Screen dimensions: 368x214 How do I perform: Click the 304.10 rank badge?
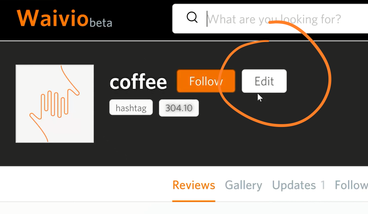click(178, 108)
